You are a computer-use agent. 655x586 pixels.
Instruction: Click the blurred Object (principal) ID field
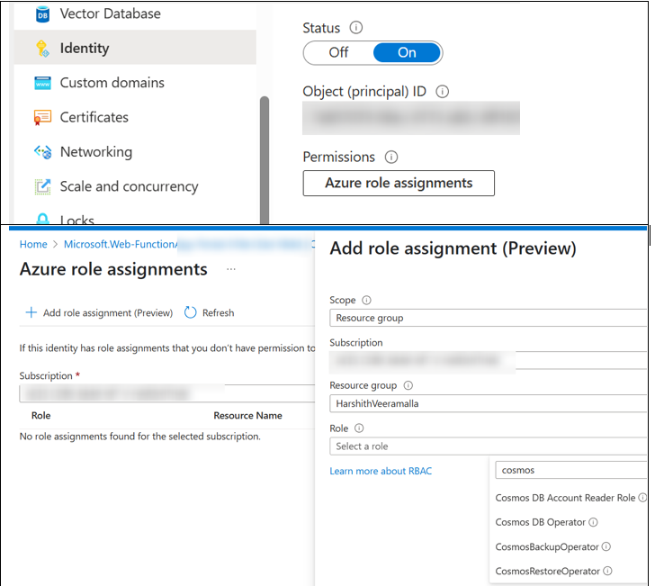(x=411, y=118)
